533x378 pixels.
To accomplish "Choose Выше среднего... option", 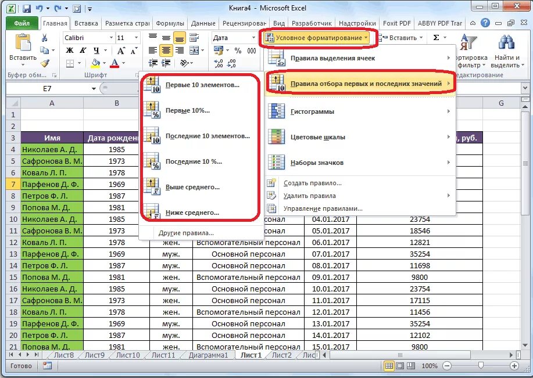I will (201, 187).
